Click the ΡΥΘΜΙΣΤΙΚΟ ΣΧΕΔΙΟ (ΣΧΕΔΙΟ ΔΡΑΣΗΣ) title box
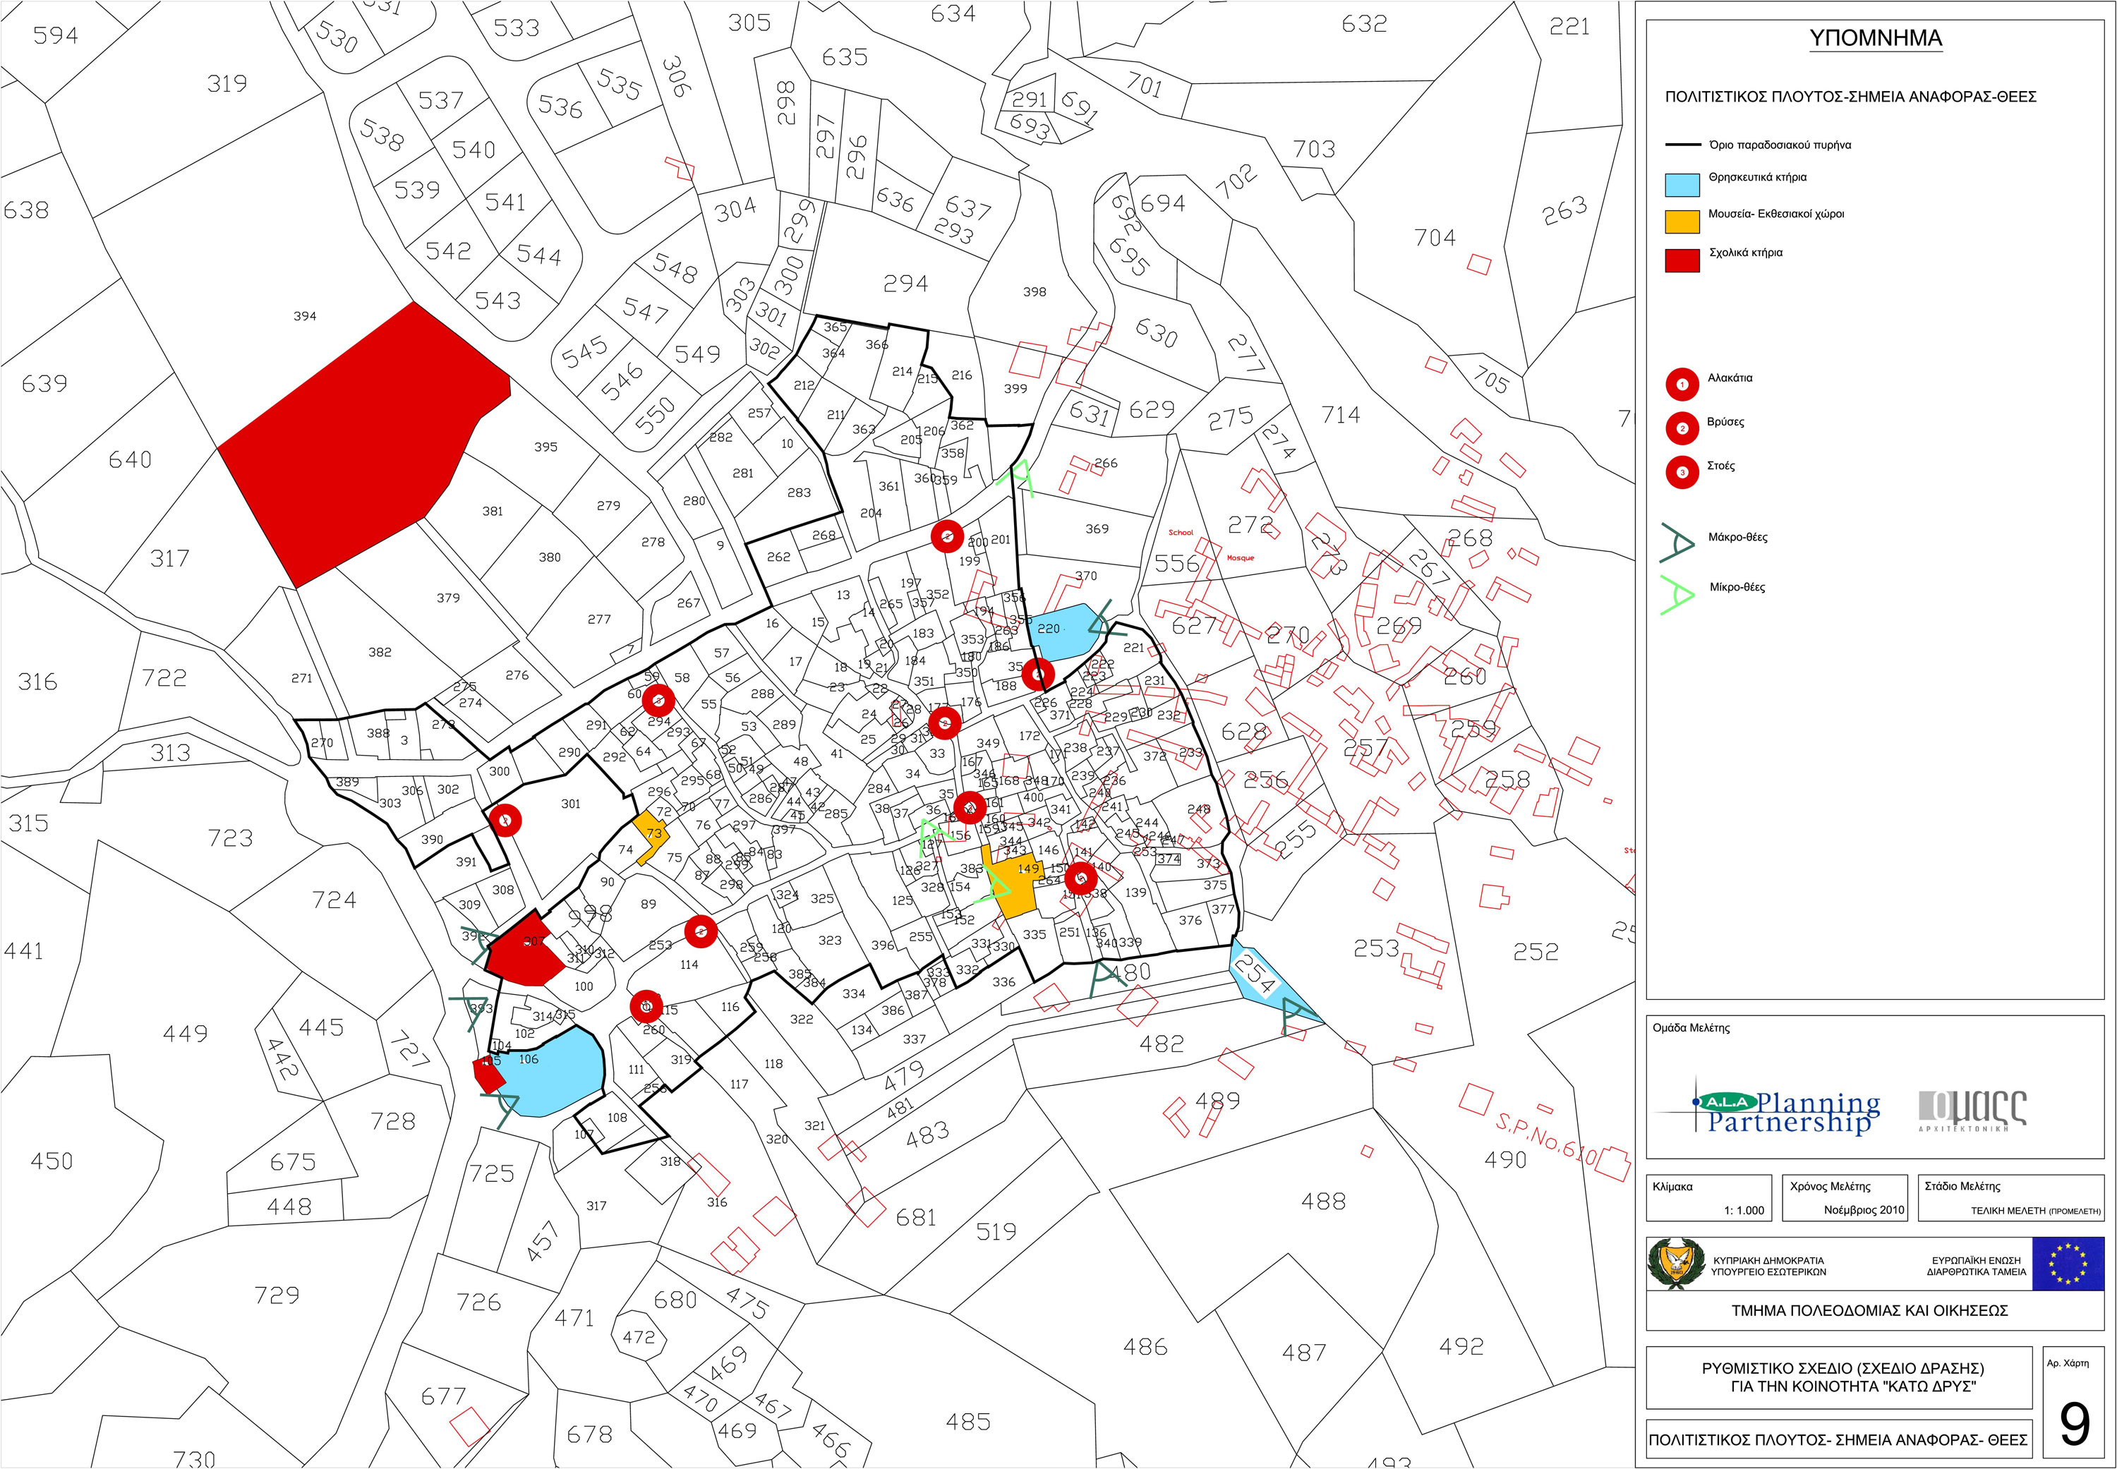 (1838, 1377)
